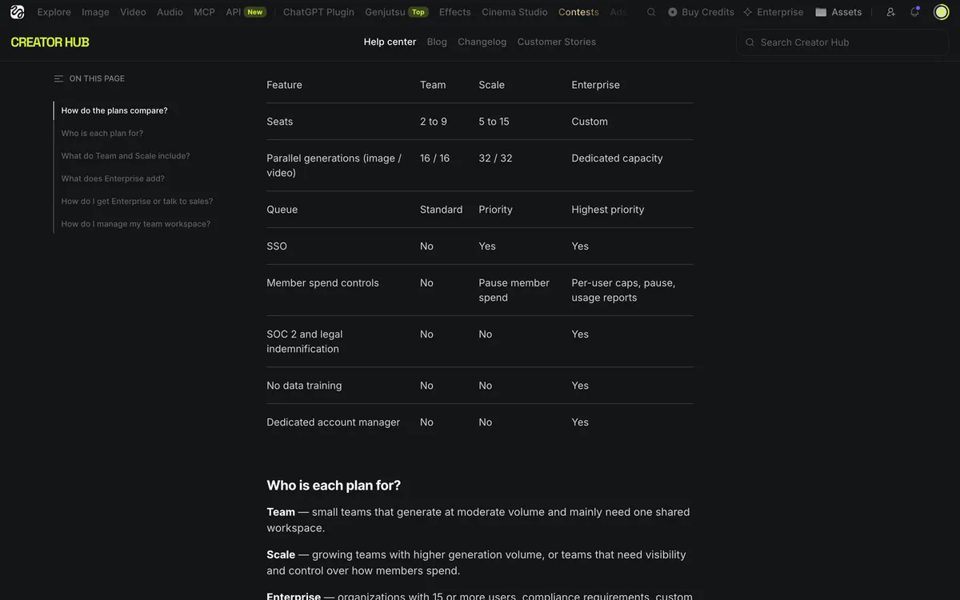Open the MCP nav item

coord(204,12)
